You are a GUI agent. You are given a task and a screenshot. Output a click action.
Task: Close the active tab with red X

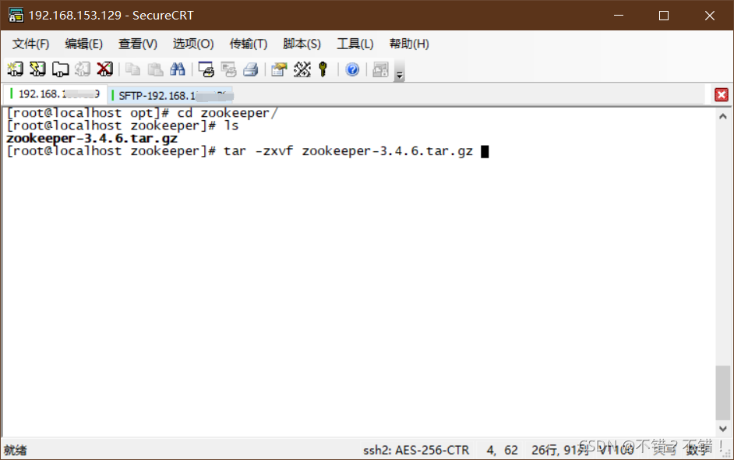[x=722, y=95]
